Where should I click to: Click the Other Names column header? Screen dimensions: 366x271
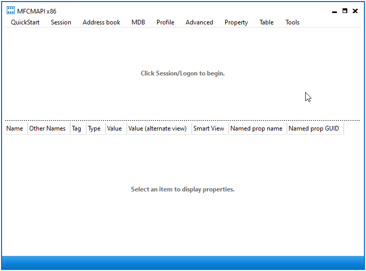(x=47, y=128)
